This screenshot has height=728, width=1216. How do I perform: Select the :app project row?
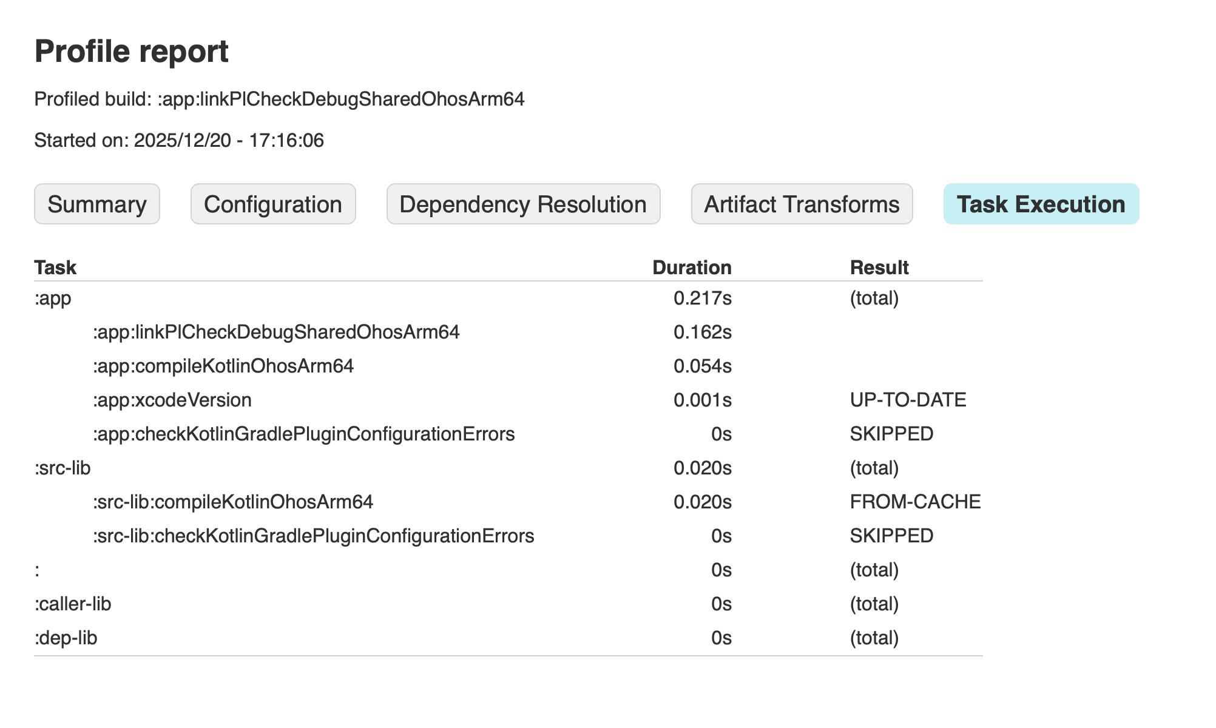point(53,298)
